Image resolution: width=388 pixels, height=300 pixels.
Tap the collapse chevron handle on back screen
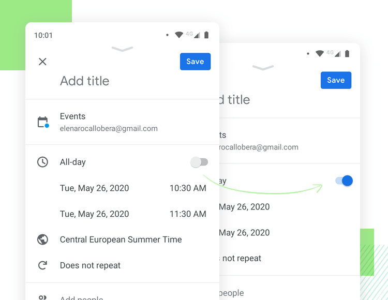coord(263,68)
